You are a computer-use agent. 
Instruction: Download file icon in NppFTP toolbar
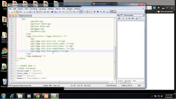click(x=123, y=18)
